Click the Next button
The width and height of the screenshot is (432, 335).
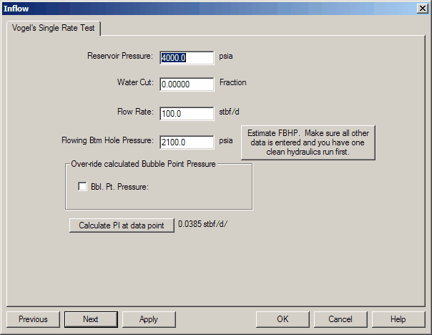pos(91,319)
